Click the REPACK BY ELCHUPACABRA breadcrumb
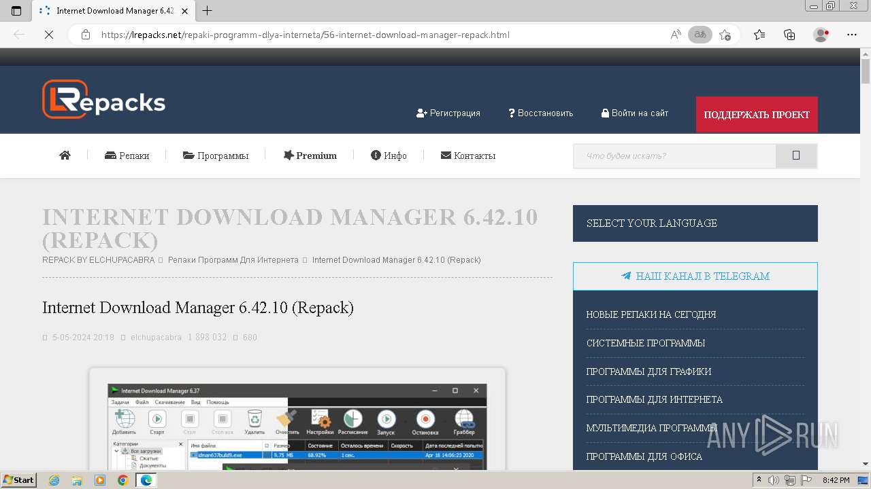The height and width of the screenshot is (489, 871). [99, 260]
